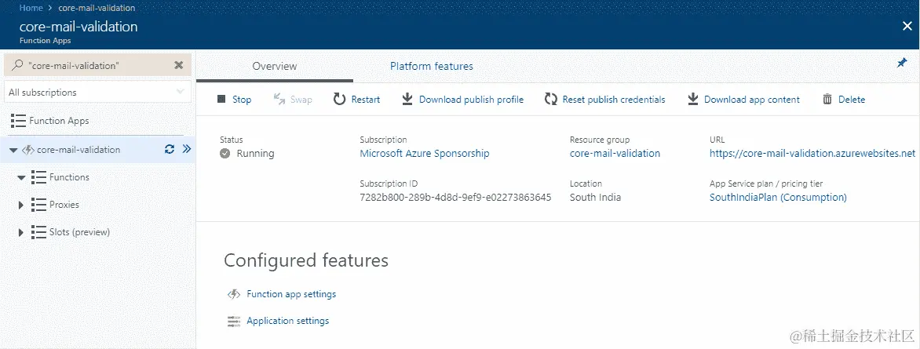920x349 pixels.
Task: Click the Function Apps list icon
Action: pyautogui.click(x=18, y=121)
